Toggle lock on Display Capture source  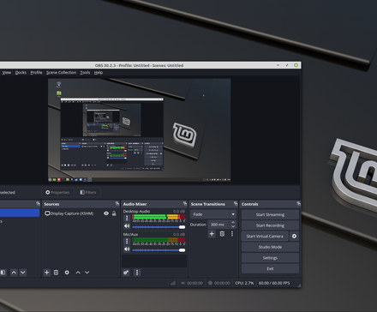coord(114,213)
